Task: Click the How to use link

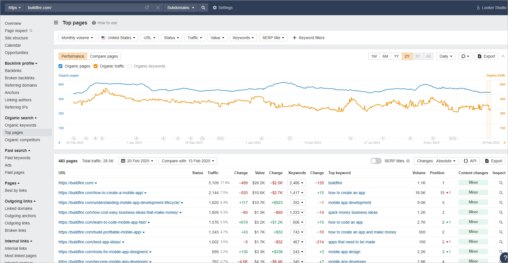Action: 107,23
